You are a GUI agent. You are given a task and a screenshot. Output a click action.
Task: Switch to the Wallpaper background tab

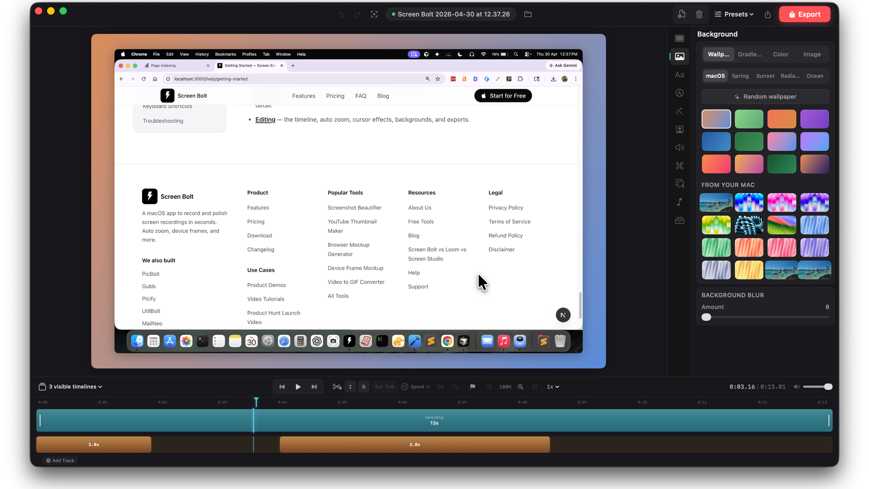[x=718, y=54]
